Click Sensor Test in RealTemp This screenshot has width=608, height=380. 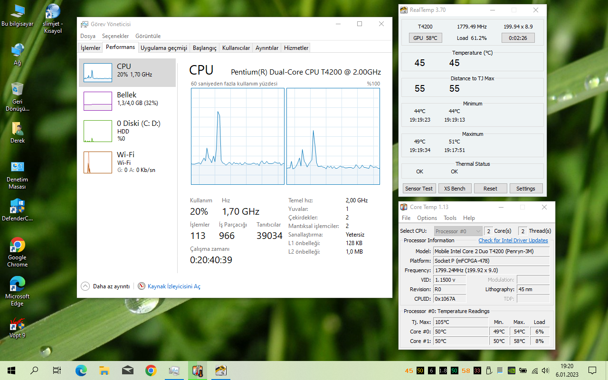(x=419, y=189)
